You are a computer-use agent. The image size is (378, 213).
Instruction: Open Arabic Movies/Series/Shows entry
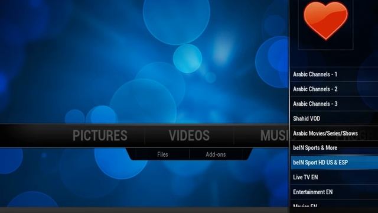[x=334, y=133]
